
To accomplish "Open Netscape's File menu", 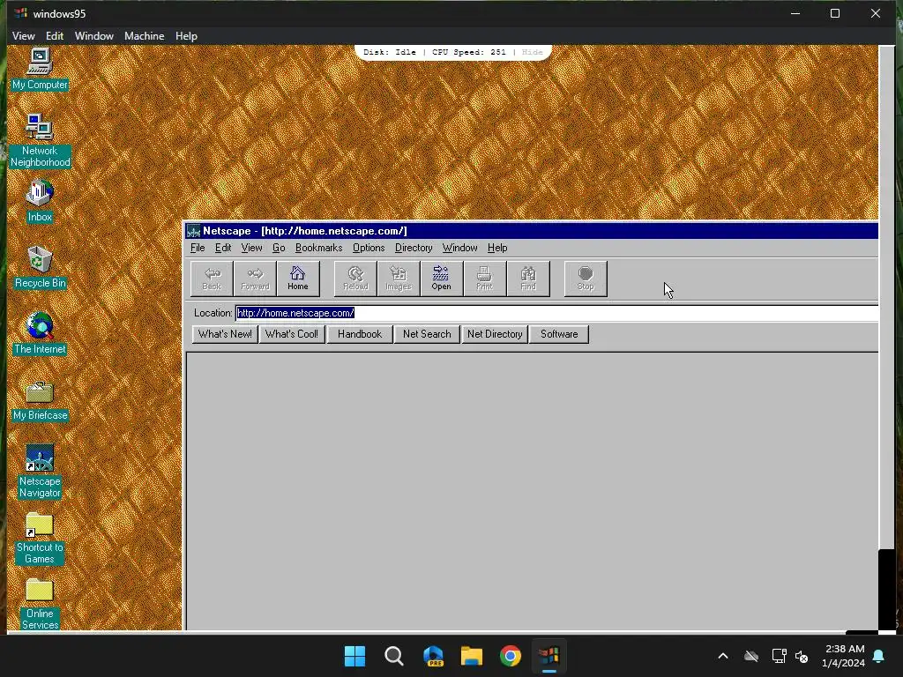I will [198, 248].
